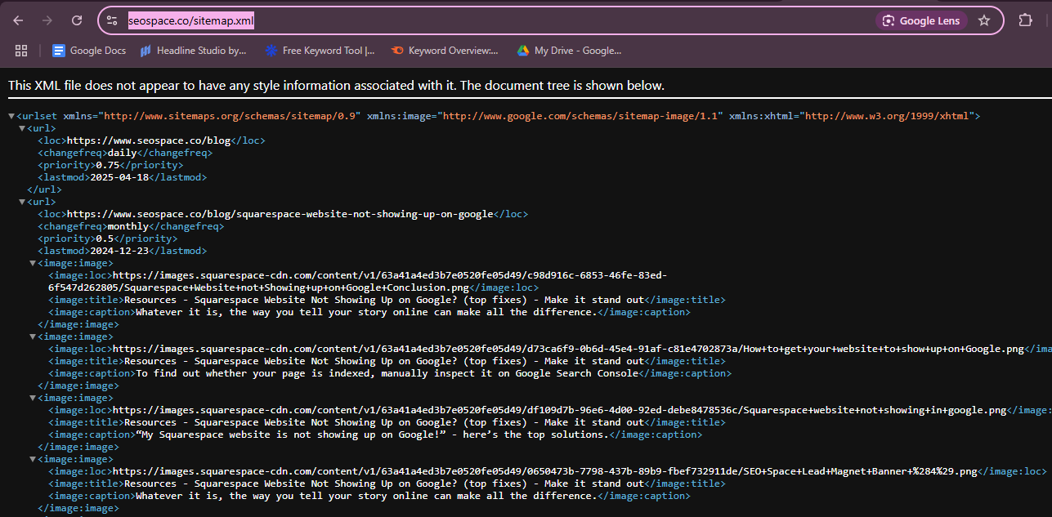Image resolution: width=1052 pixels, height=517 pixels.
Task: Open the Keyword Overview bookmark
Action: (x=445, y=51)
